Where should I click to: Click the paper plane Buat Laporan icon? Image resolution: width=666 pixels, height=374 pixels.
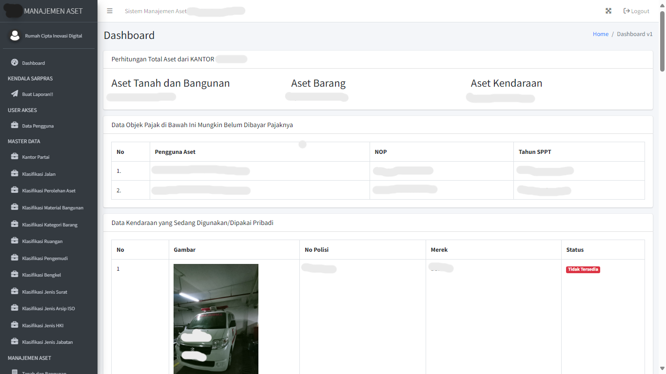pos(15,94)
